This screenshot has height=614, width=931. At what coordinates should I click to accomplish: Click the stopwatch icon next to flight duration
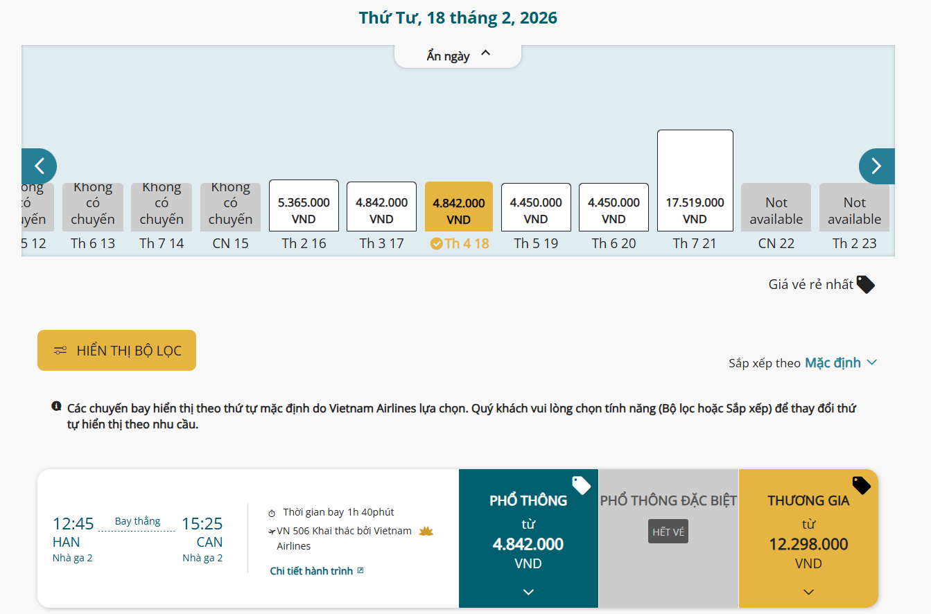(x=272, y=513)
